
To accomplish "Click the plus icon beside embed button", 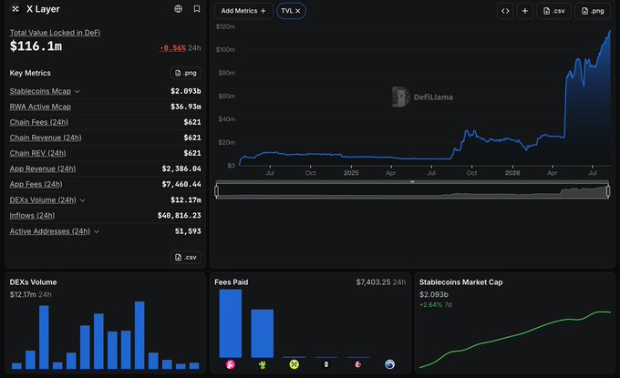I will pyautogui.click(x=524, y=11).
